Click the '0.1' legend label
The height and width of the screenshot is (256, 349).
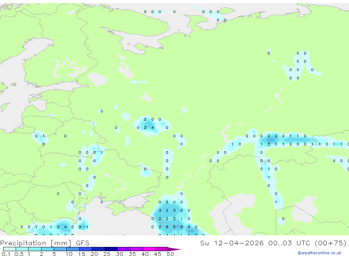[x=6, y=254]
